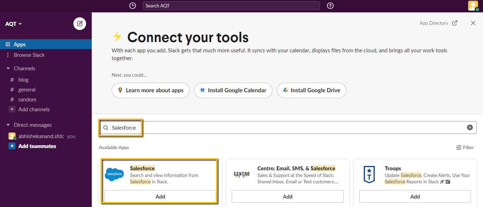Click the Troops shield logo

point(369,175)
